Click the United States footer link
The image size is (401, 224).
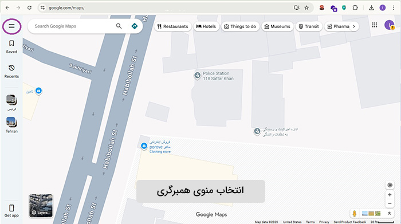point(292,222)
